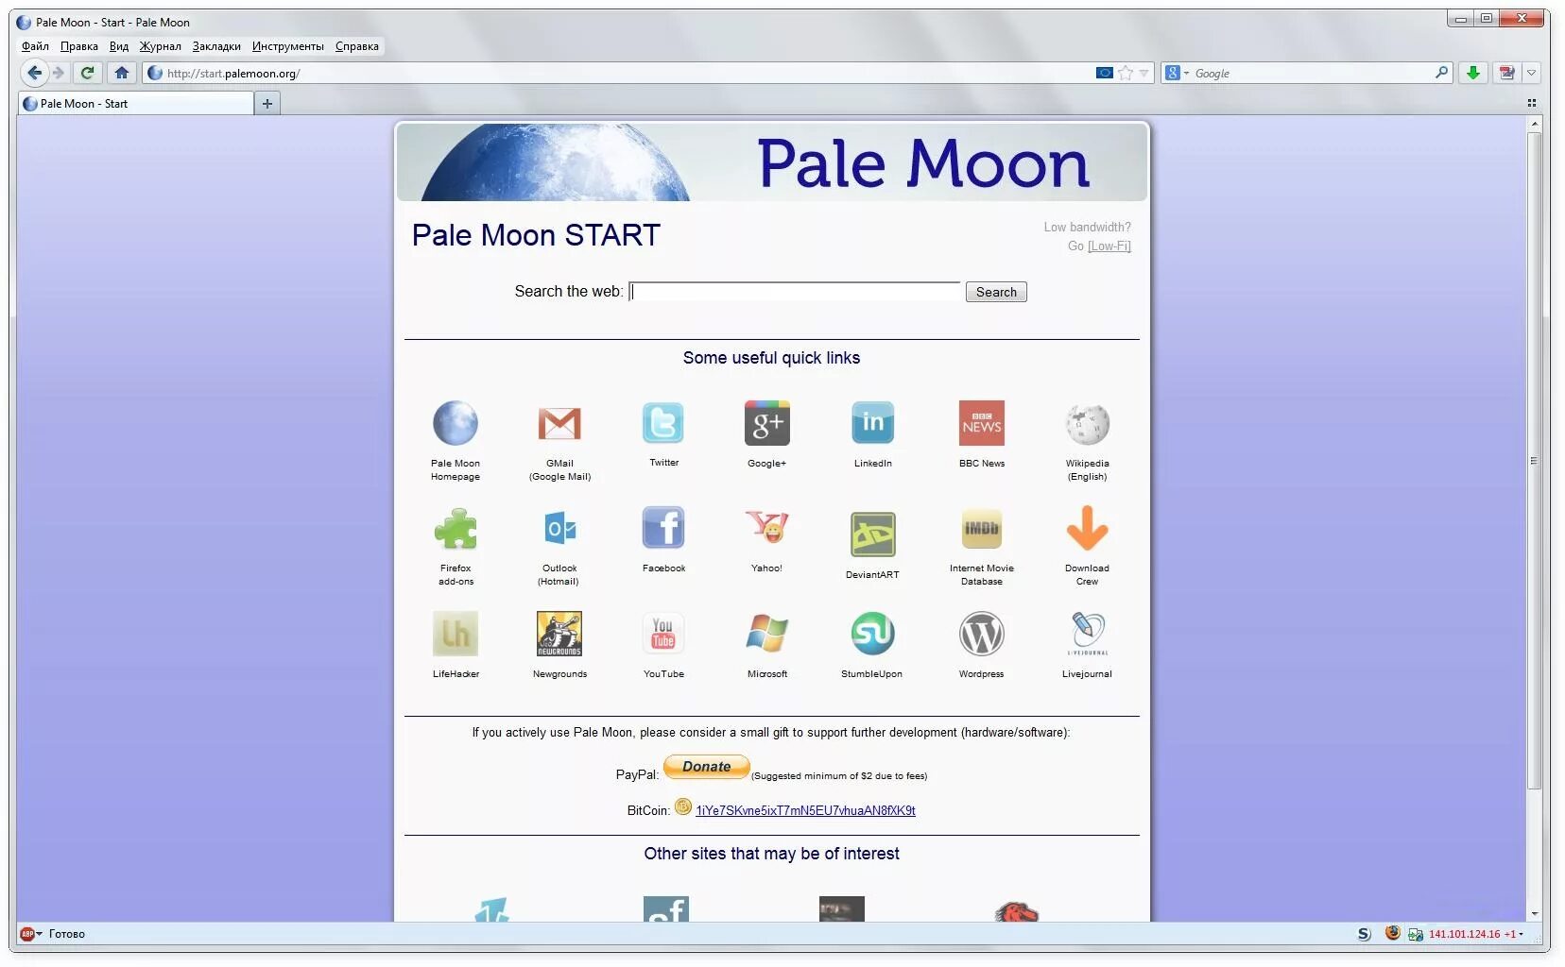Follow the Low-Fi link
This screenshot has width=1565, height=967.
tap(1109, 246)
